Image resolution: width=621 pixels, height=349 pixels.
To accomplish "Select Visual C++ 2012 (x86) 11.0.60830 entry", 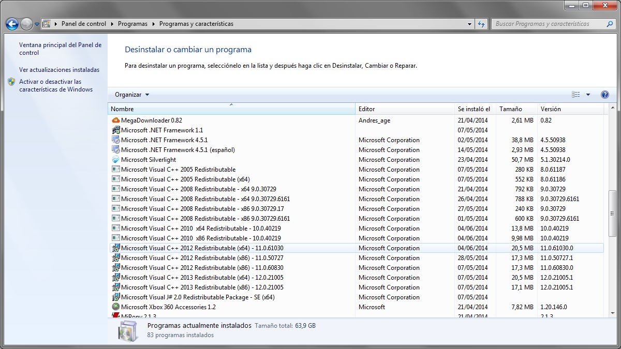I will [x=202, y=268].
